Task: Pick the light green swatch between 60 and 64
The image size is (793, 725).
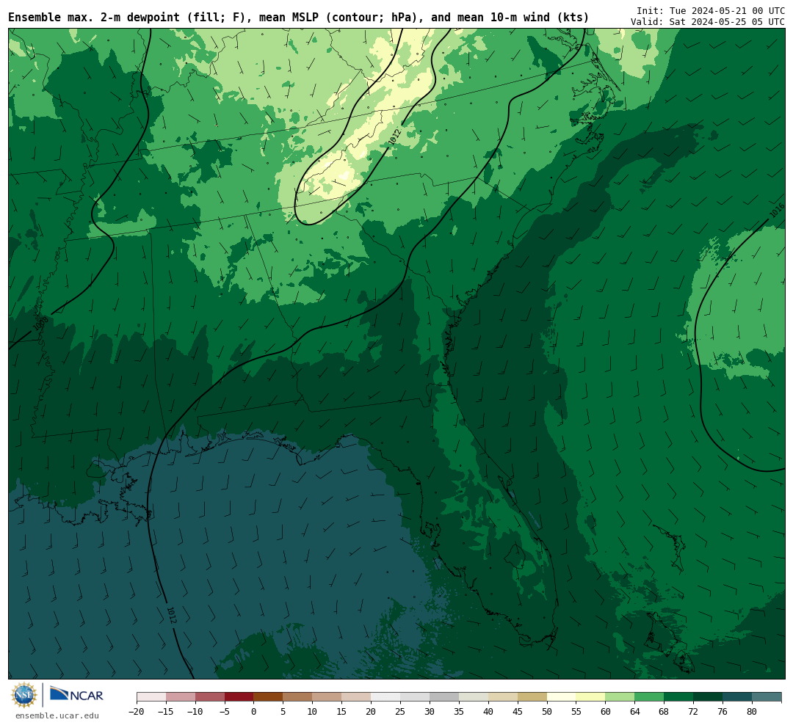Action: (620, 697)
